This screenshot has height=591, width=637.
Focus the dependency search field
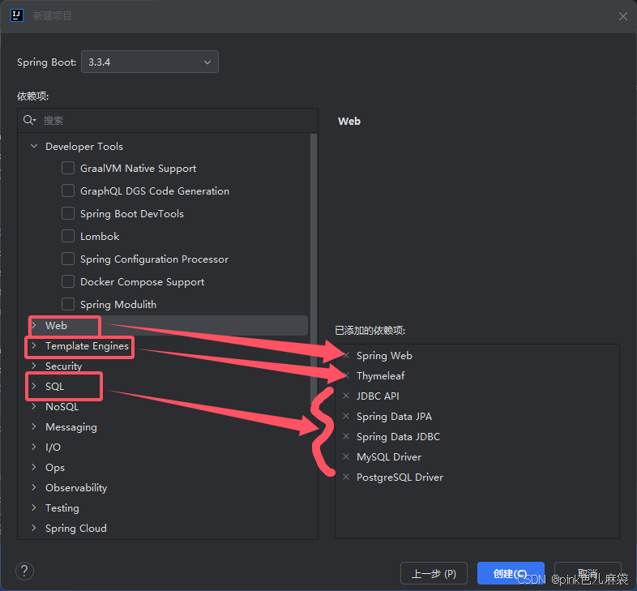click(x=168, y=120)
